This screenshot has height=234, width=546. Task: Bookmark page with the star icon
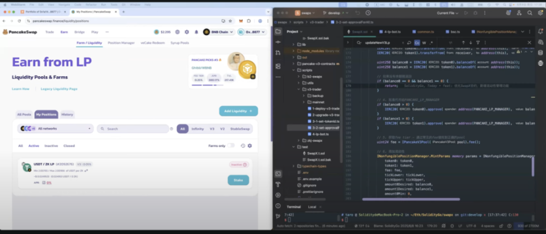[230, 21]
